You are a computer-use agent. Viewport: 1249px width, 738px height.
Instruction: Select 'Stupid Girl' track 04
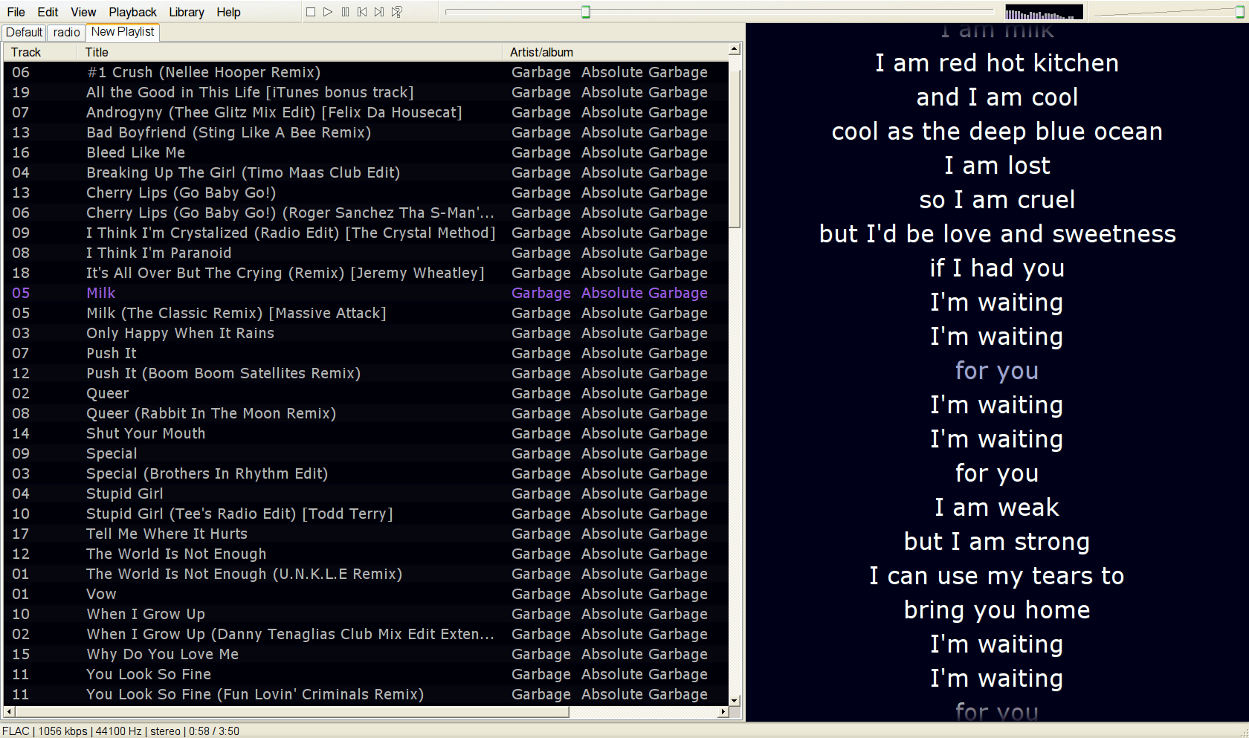pyautogui.click(x=366, y=493)
